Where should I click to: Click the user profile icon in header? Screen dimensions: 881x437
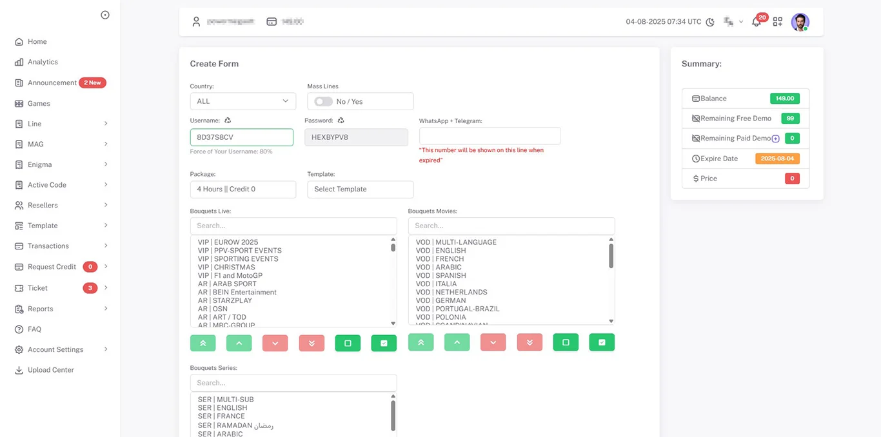(196, 21)
